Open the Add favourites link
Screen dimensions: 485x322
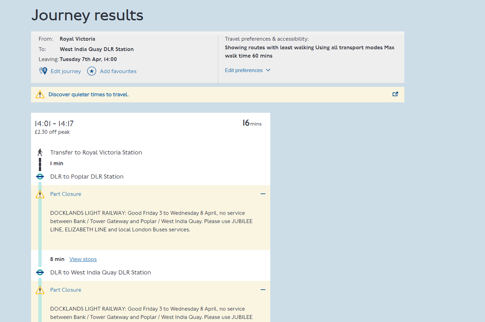(118, 71)
